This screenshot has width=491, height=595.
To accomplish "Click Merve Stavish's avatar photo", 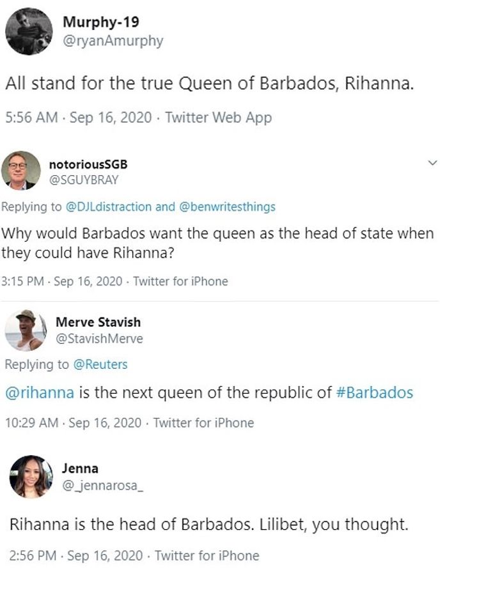I will click(x=26, y=330).
